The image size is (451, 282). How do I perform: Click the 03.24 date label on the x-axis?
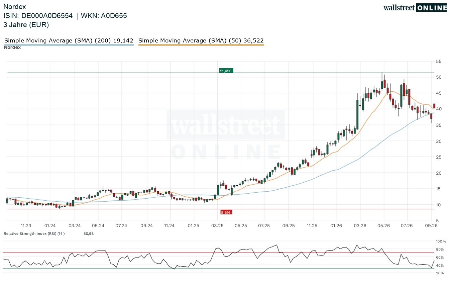75,226
